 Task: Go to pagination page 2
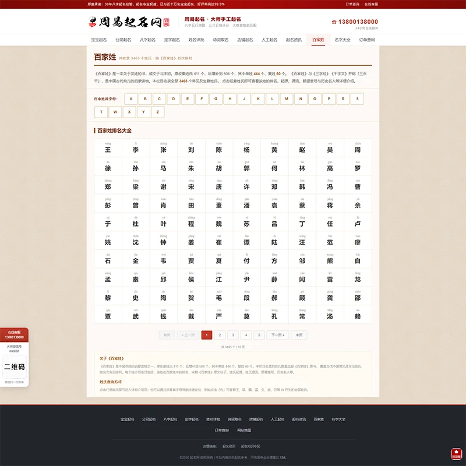tap(220, 335)
